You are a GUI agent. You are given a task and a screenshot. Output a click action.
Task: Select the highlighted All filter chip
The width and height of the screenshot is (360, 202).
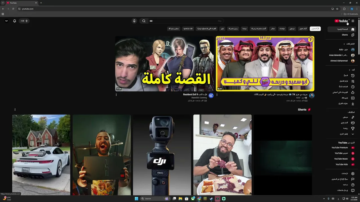315,29
